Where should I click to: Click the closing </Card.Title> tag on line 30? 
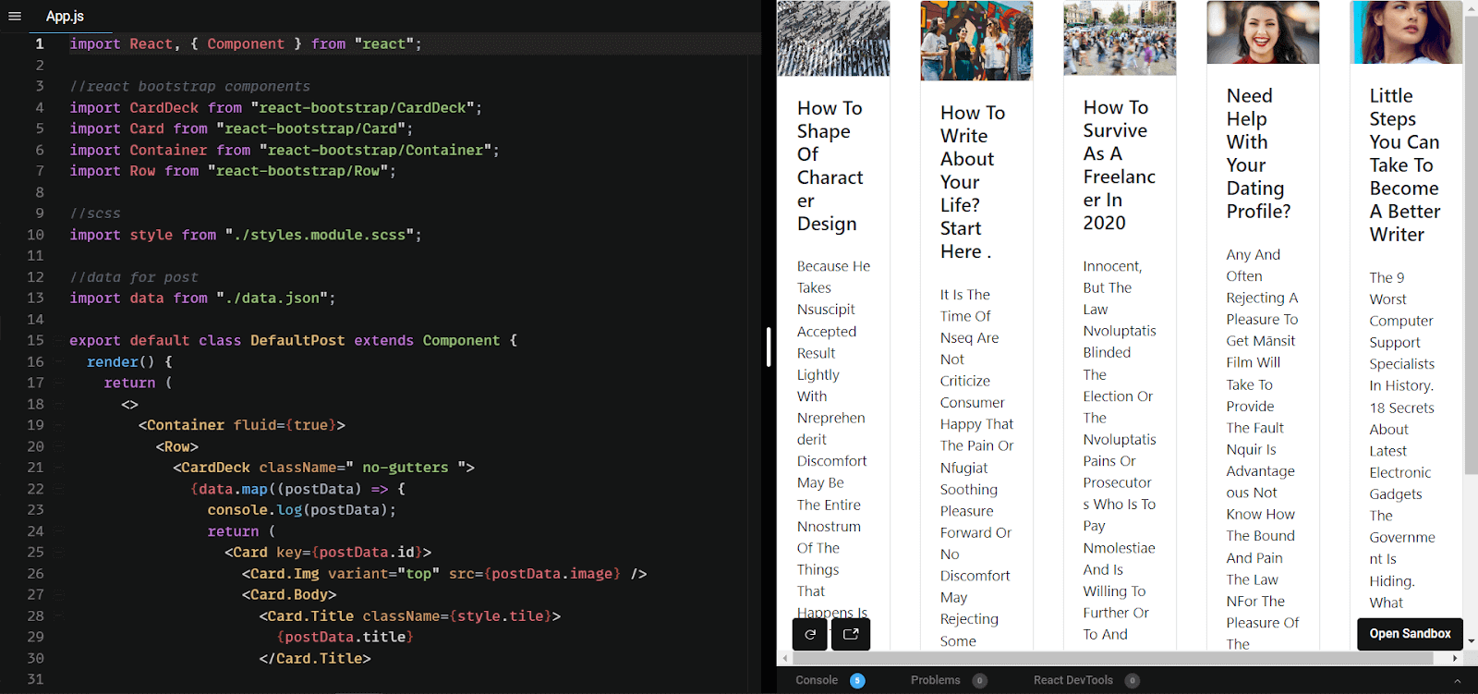[315, 659]
